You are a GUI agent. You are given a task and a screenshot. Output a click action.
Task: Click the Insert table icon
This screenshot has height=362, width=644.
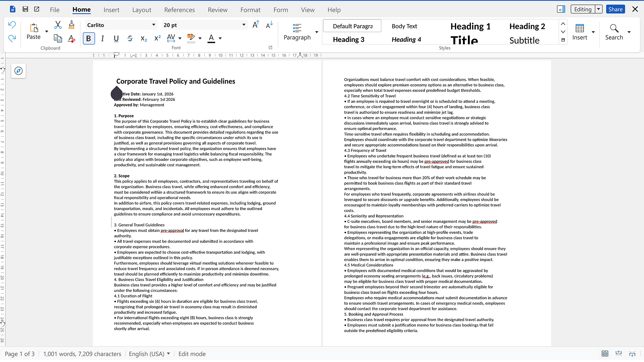[580, 32]
